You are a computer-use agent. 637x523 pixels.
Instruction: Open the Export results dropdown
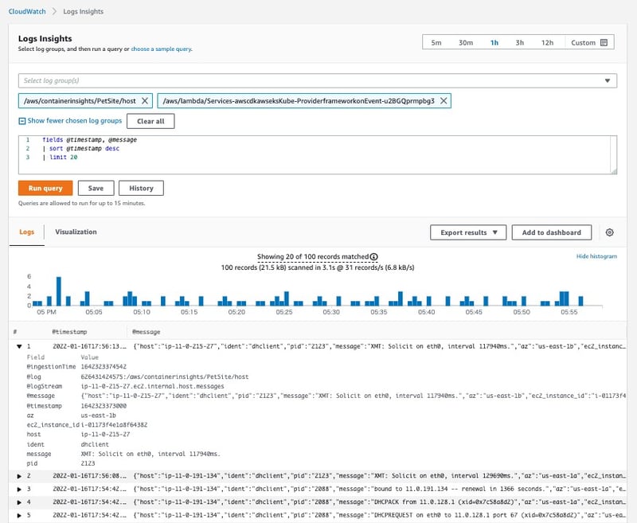pos(468,232)
